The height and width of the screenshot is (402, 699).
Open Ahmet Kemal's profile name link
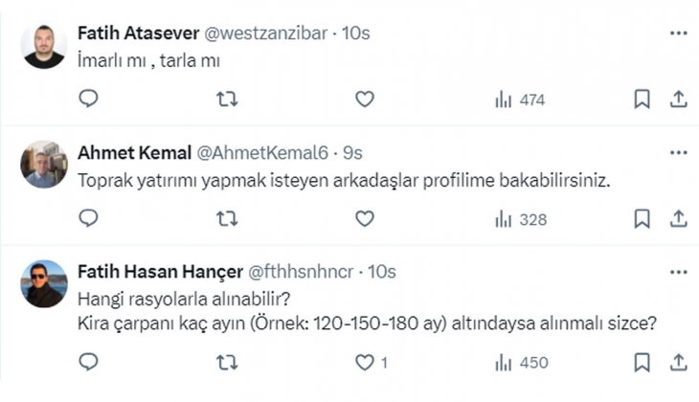point(135,153)
